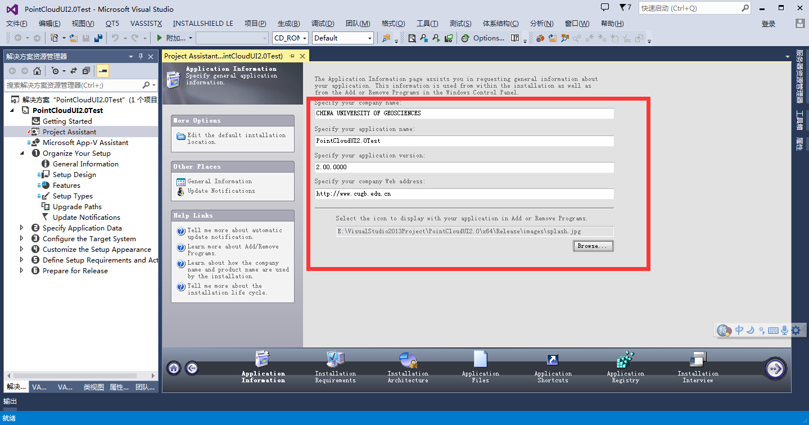Image resolution: width=809 pixels, height=425 pixels.
Task: Collapse the PointCloudUI2.0Test project node
Action: point(12,110)
